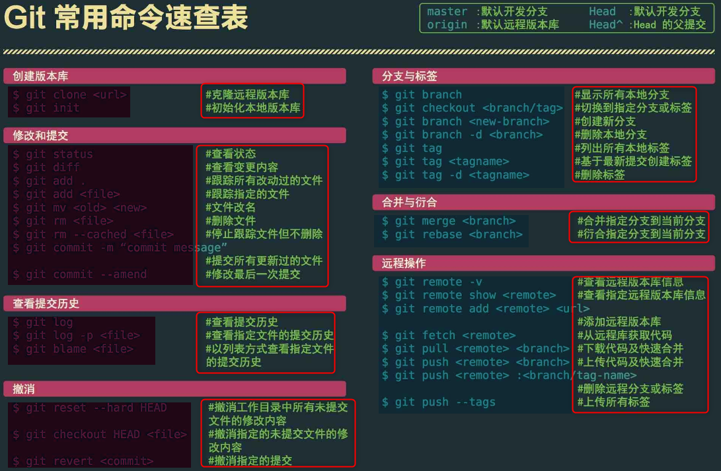Screen dimensions: 721x471
Task: Select the comment "#合并指定分支到当前分支"
Action: point(642,221)
